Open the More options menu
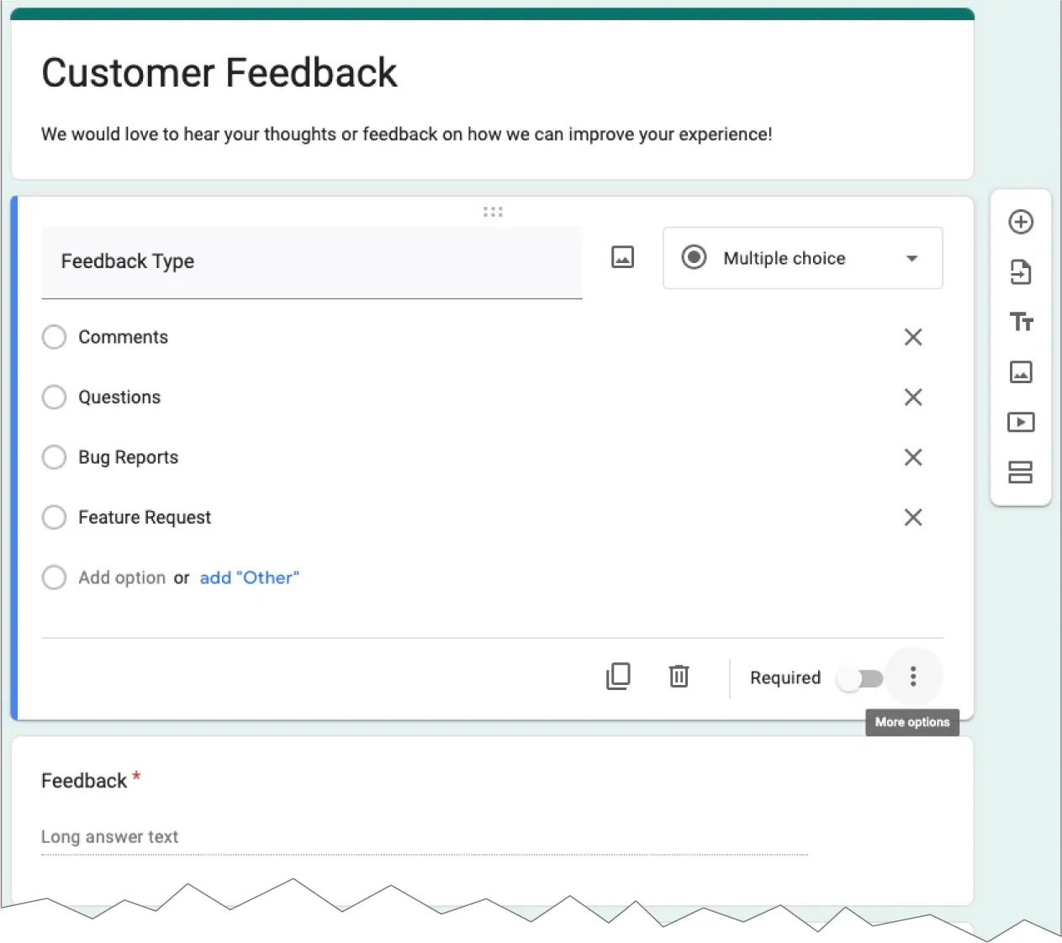Image resolution: width=1062 pixels, height=943 pixels. point(913,677)
